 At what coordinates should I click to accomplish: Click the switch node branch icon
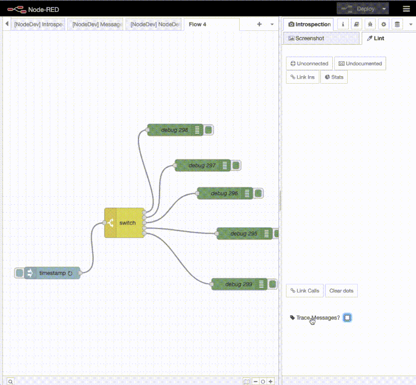point(111,223)
